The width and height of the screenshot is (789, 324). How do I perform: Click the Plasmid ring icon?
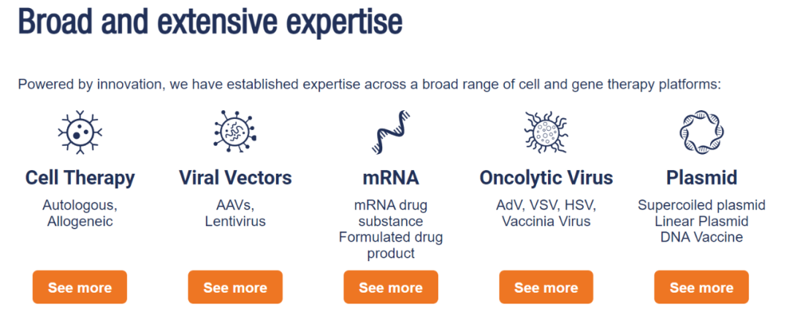click(701, 132)
